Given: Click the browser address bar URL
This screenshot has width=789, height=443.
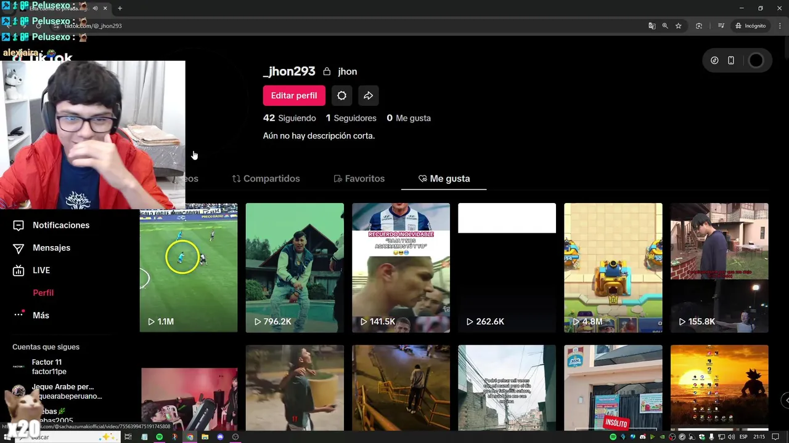Looking at the screenshot, I should [x=94, y=26].
